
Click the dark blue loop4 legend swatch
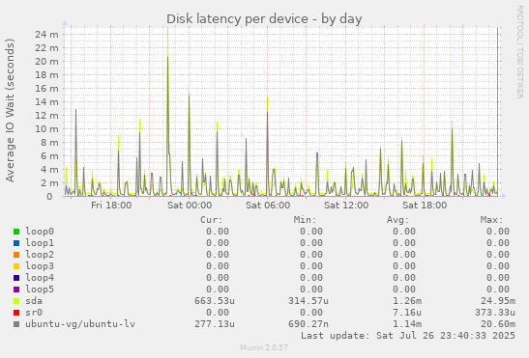point(16,278)
